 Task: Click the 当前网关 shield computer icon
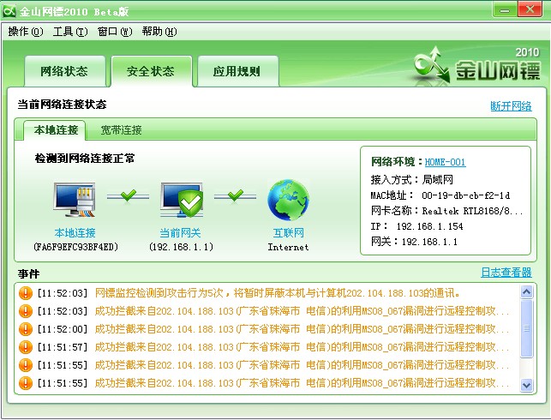tap(182, 200)
